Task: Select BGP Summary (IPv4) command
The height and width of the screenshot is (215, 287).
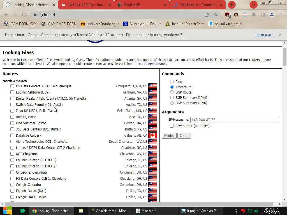Action: coord(172,97)
